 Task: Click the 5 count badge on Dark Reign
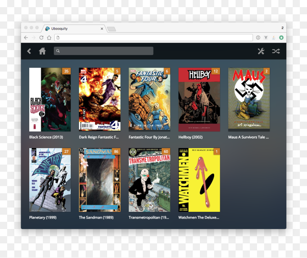coord(117,71)
